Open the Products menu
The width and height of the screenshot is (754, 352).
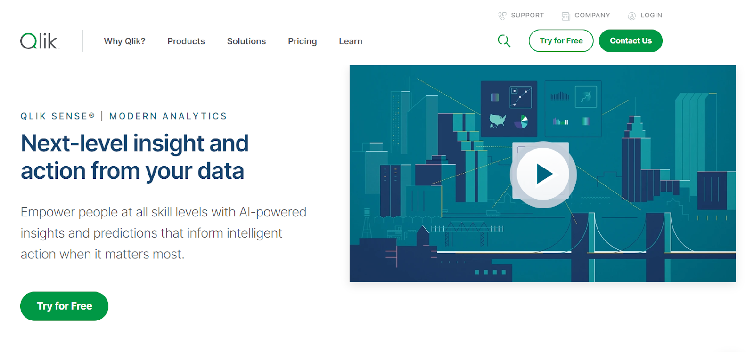pos(186,41)
